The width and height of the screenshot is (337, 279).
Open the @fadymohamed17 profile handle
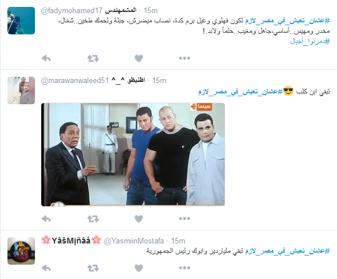tap(72, 10)
